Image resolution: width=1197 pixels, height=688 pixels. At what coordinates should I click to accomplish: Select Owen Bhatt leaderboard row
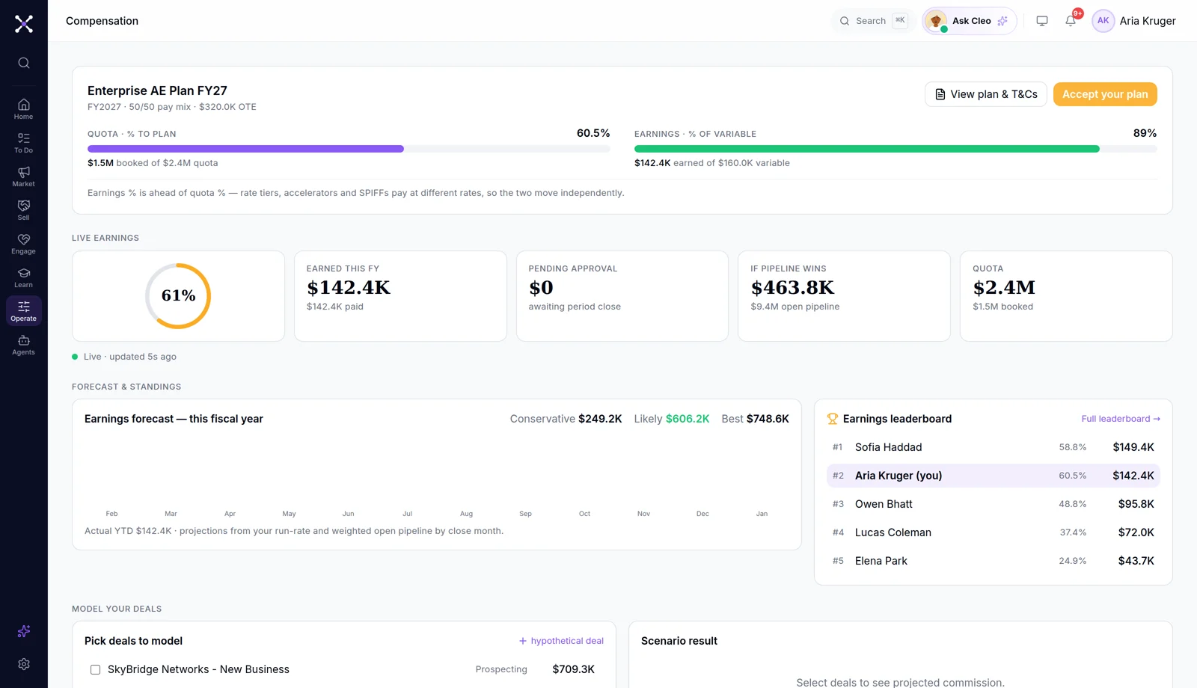click(994, 504)
